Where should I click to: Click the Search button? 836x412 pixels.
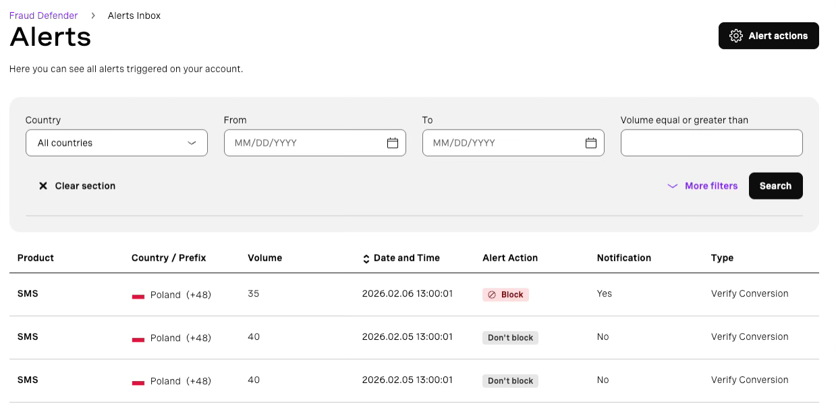776,186
